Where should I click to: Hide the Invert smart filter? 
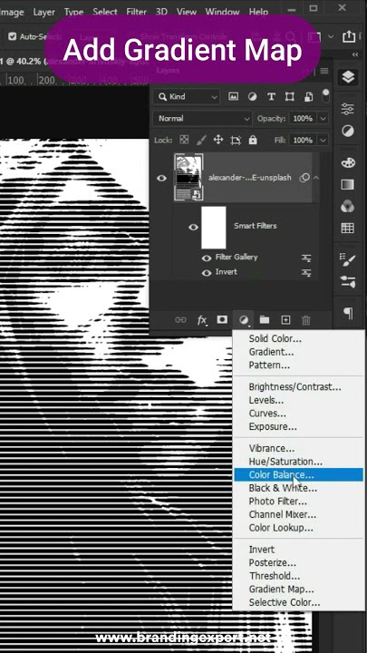pos(207,273)
